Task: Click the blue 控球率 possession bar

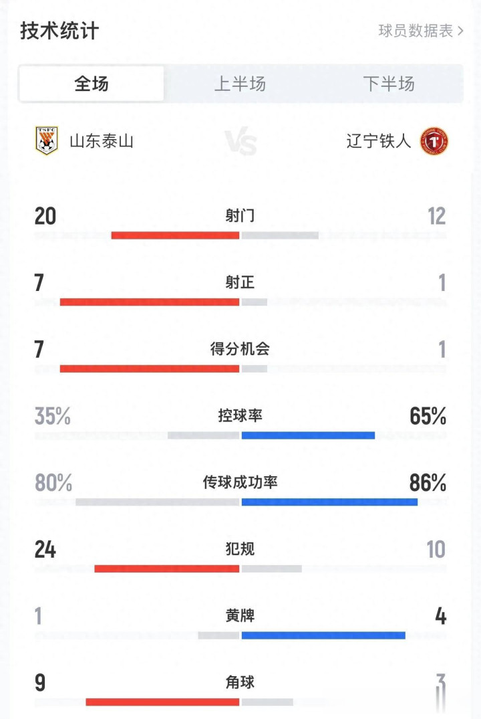Action: (308, 435)
